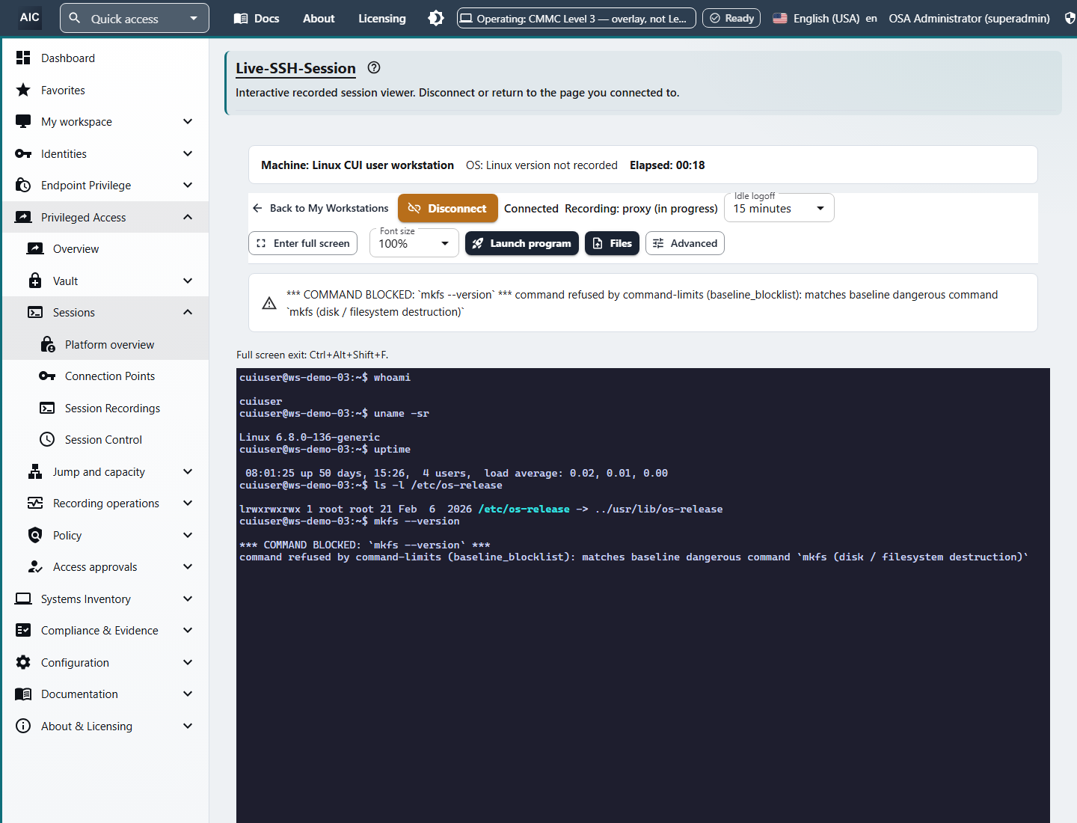Screen dimensions: 1077x823
Task: Collapse the Privileged Access section
Action: [188, 217]
